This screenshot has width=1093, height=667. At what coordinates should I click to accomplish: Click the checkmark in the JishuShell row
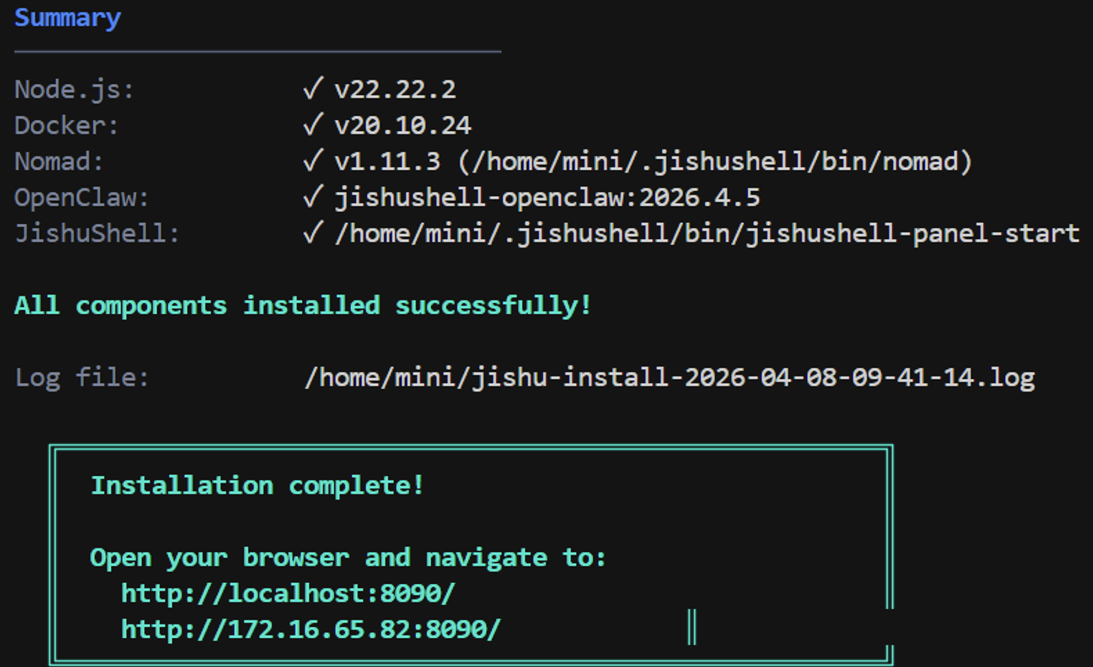313,232
